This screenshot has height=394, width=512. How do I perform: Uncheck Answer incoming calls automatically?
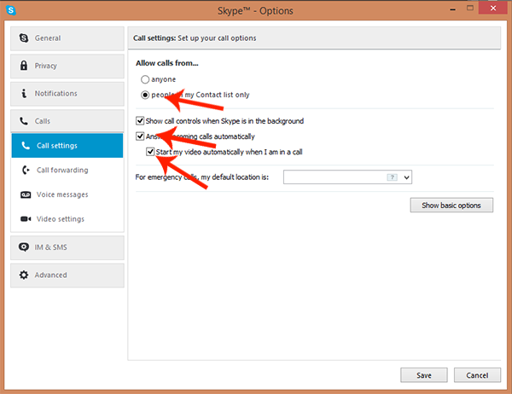coord(140,136)
